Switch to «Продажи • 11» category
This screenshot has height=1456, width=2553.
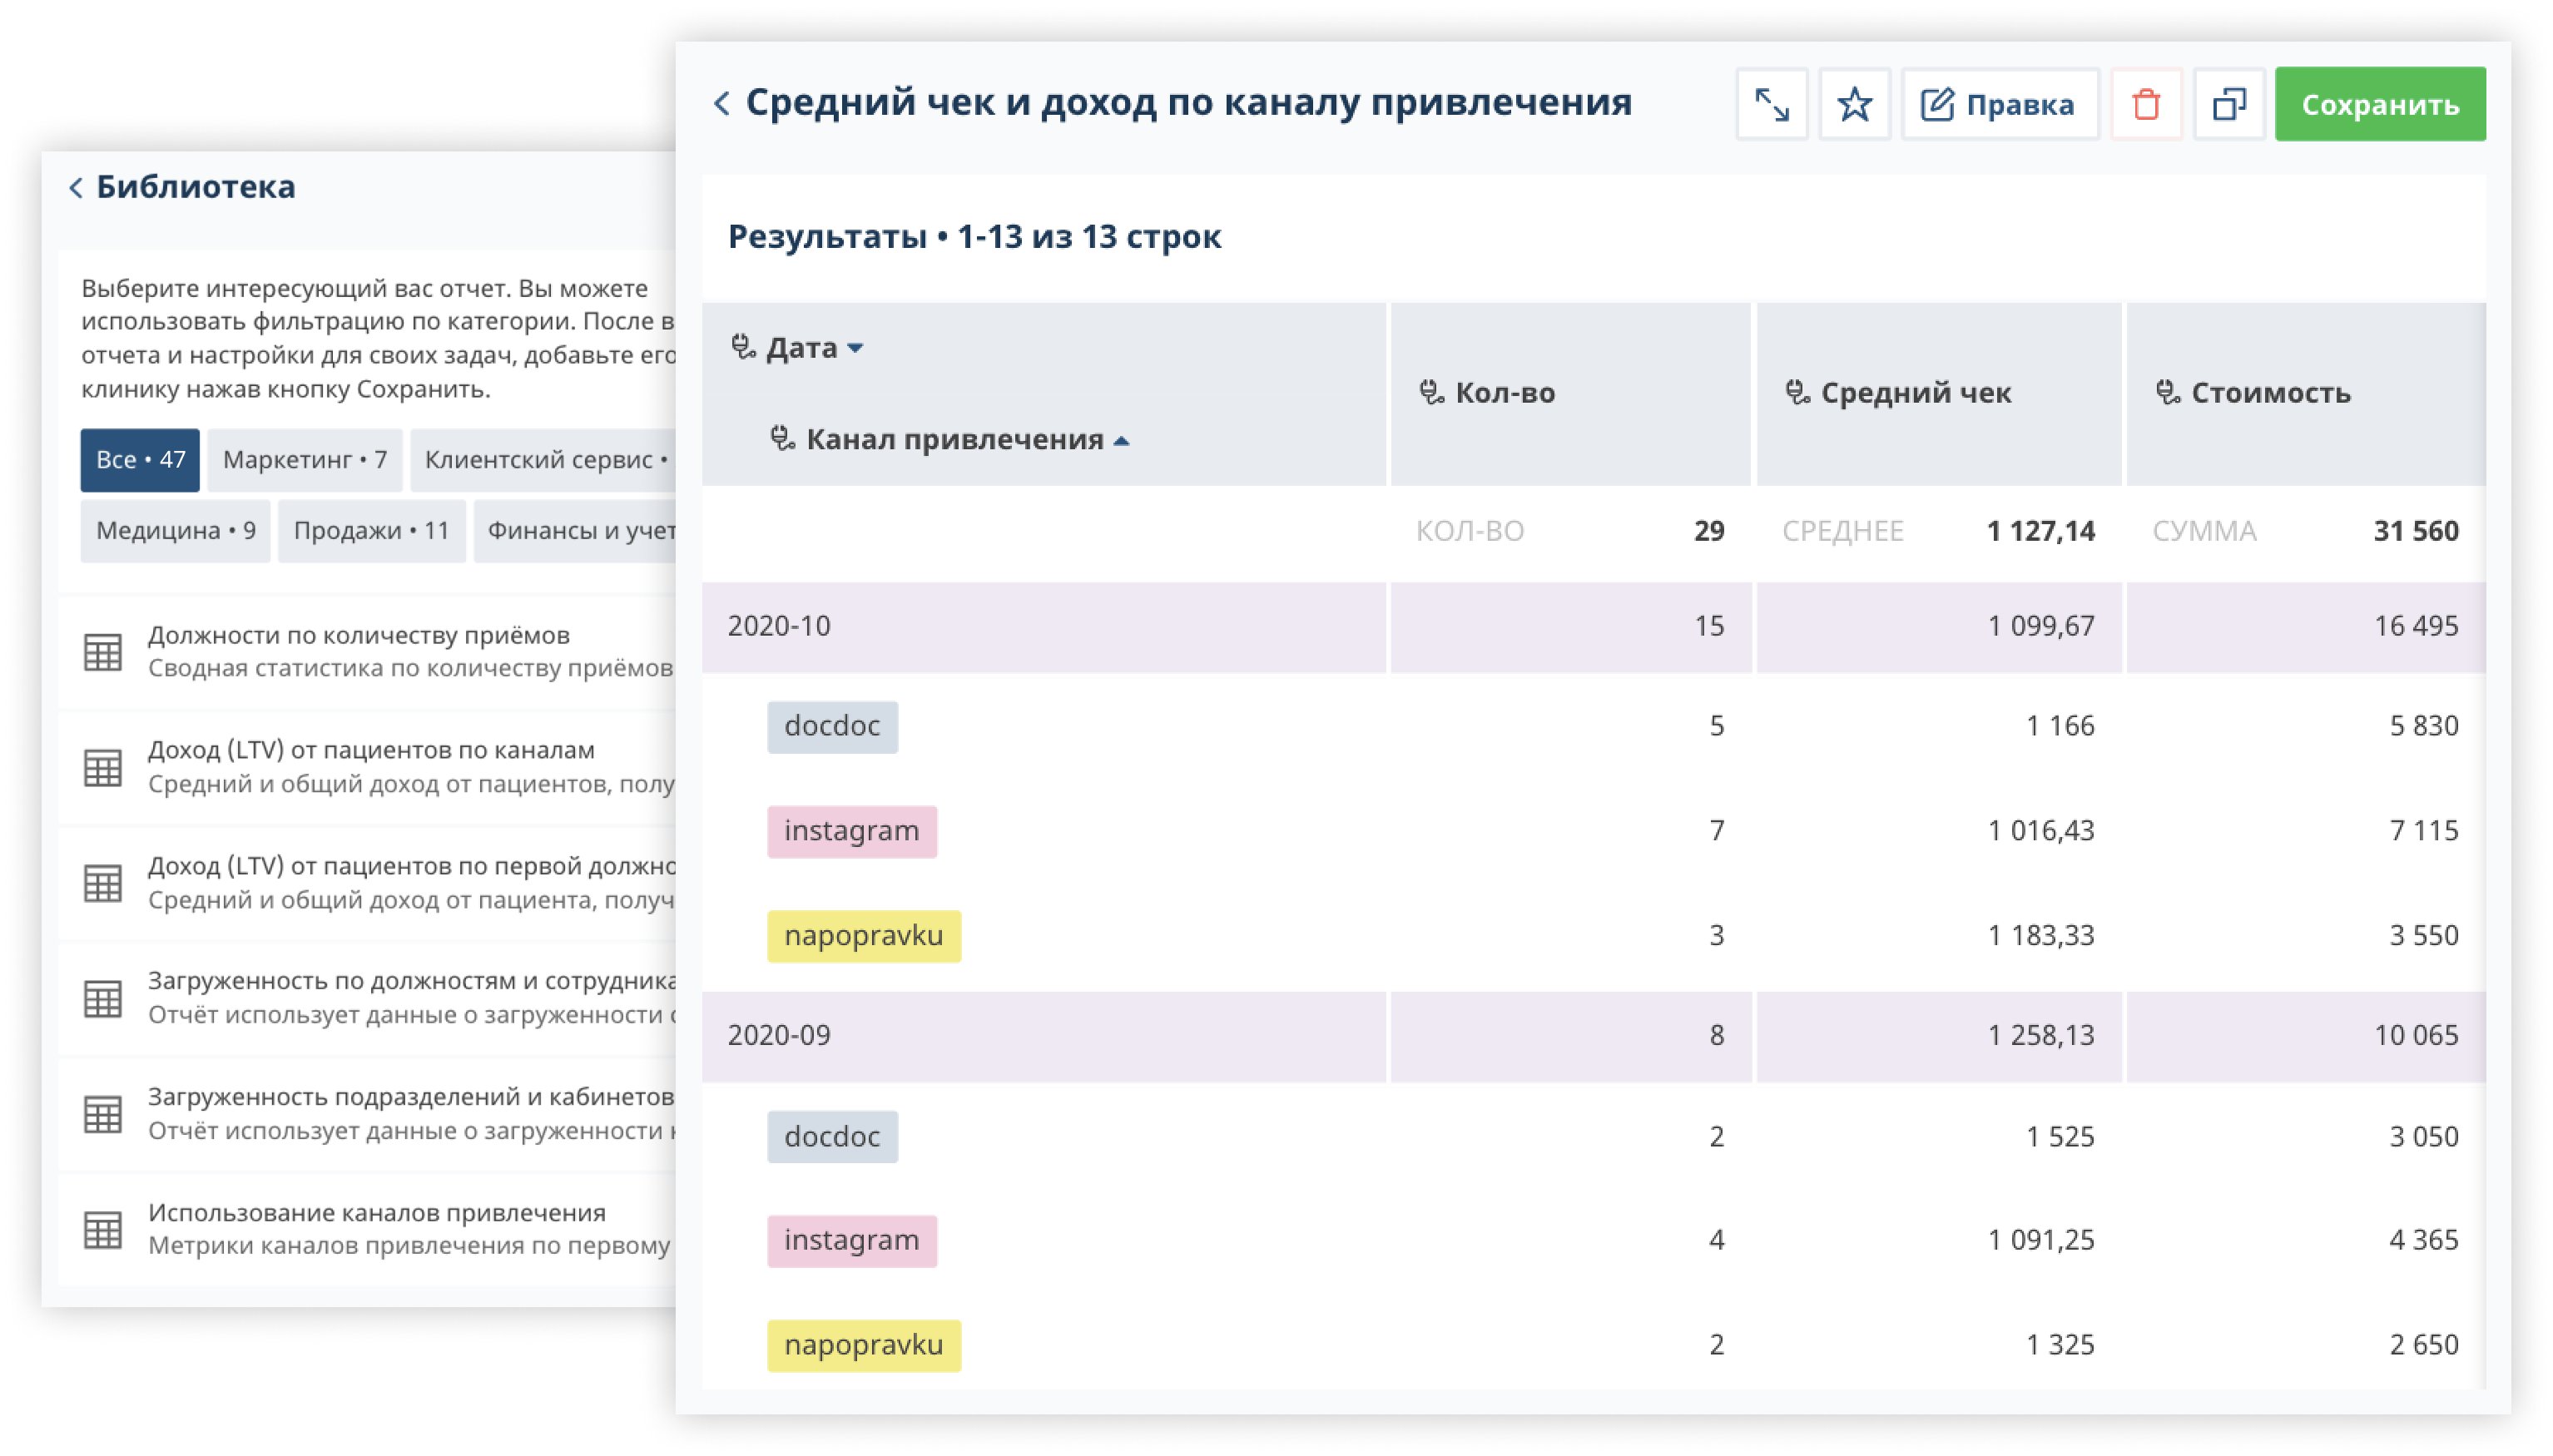(369, 532)
